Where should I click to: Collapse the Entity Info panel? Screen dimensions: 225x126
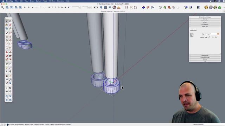pos(205,27)
